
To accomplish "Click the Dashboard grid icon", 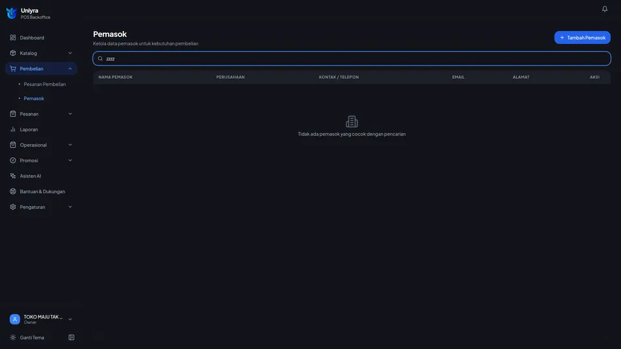I will (13, 37).
